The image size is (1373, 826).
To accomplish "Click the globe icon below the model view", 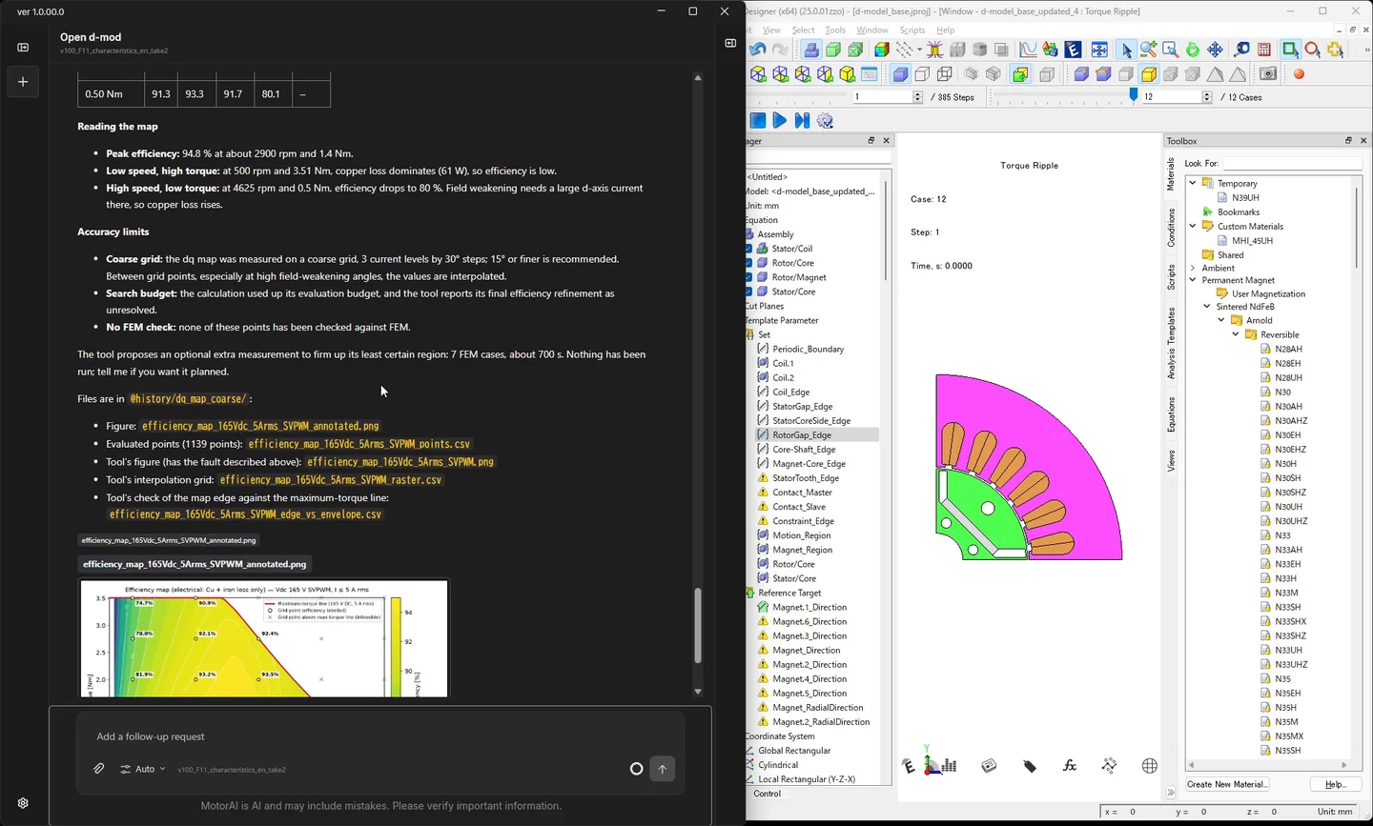I will (1149, 766).
